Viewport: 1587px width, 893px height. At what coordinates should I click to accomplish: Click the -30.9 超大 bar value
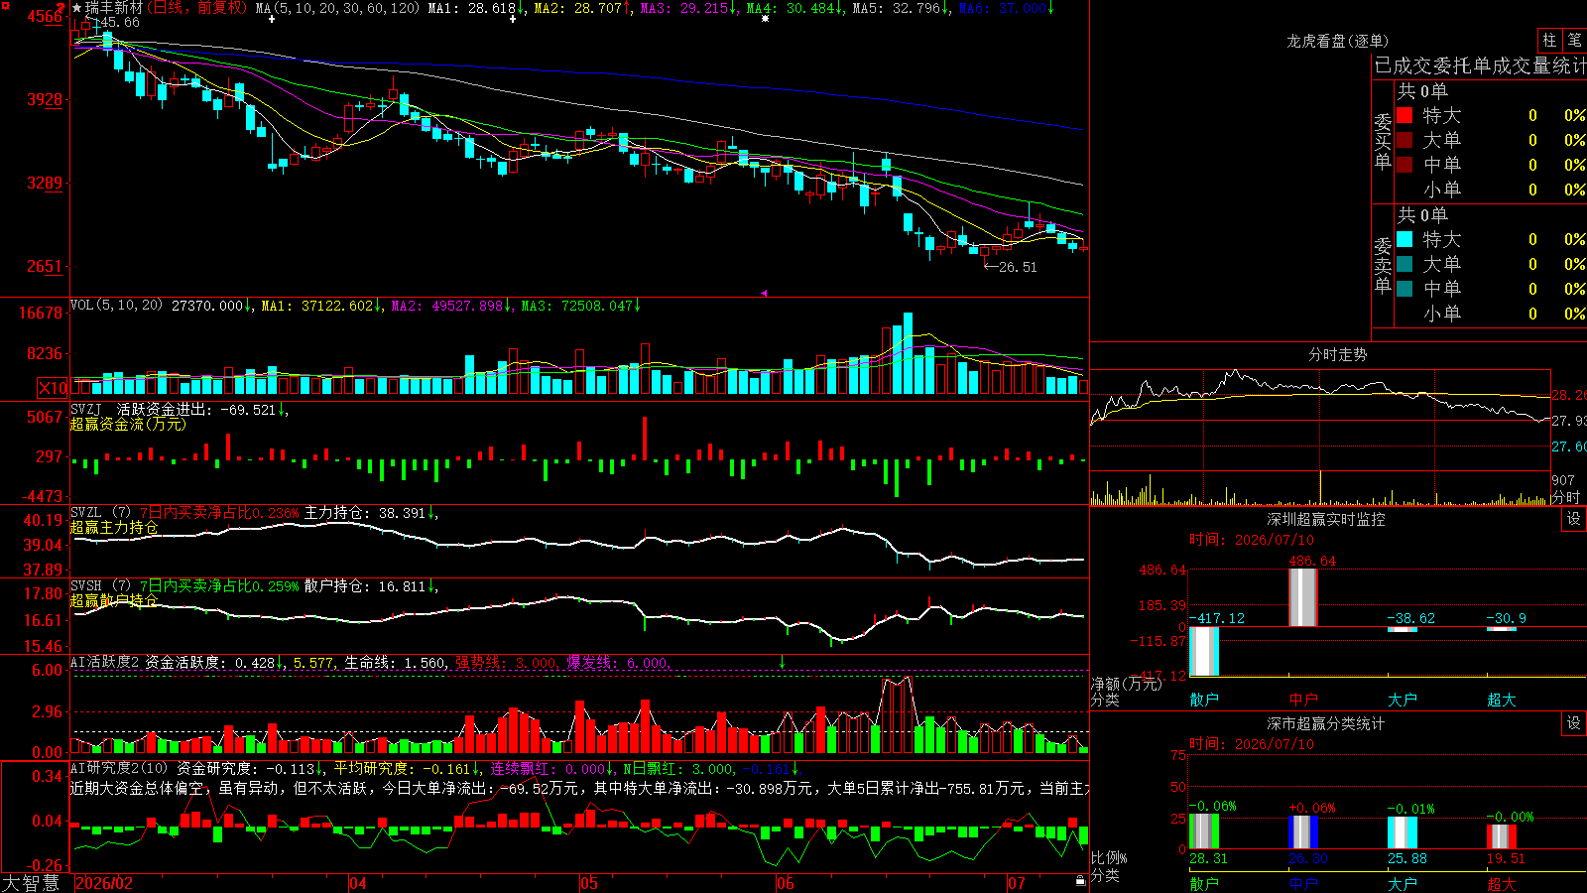point(1506,618)
